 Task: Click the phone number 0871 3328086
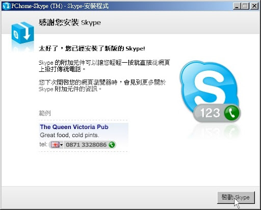(86, 145)
